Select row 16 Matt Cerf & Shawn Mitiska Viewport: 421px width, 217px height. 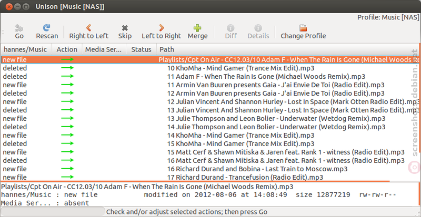pos(209,160)
